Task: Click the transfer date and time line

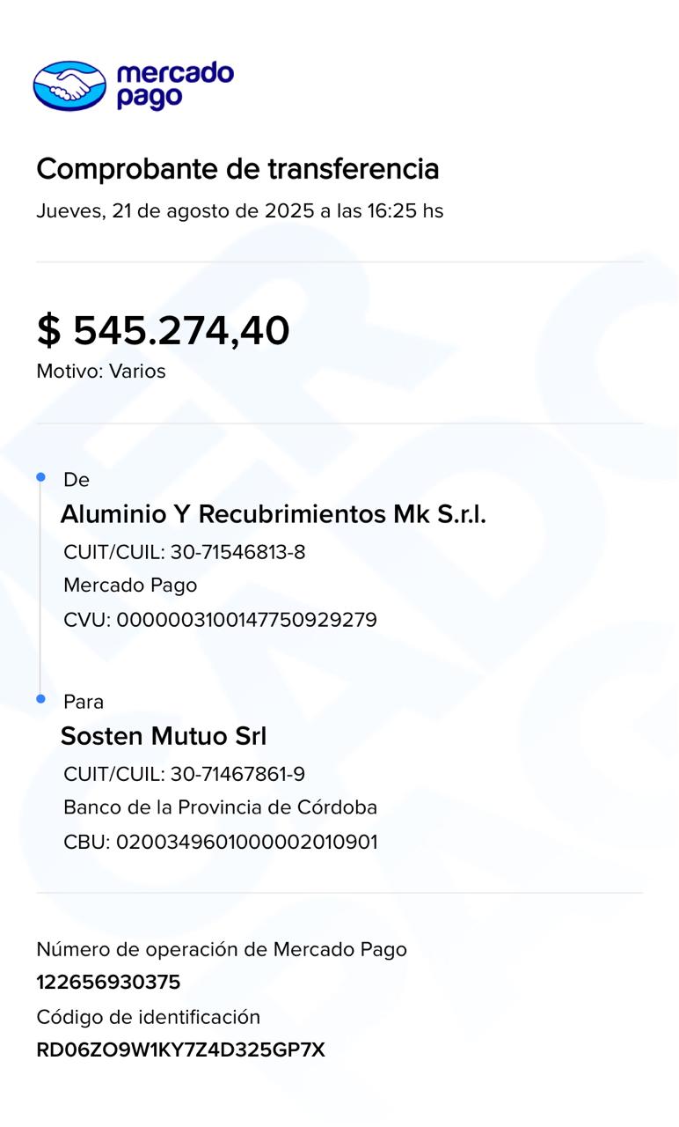Action: click(x=239, y=211)
